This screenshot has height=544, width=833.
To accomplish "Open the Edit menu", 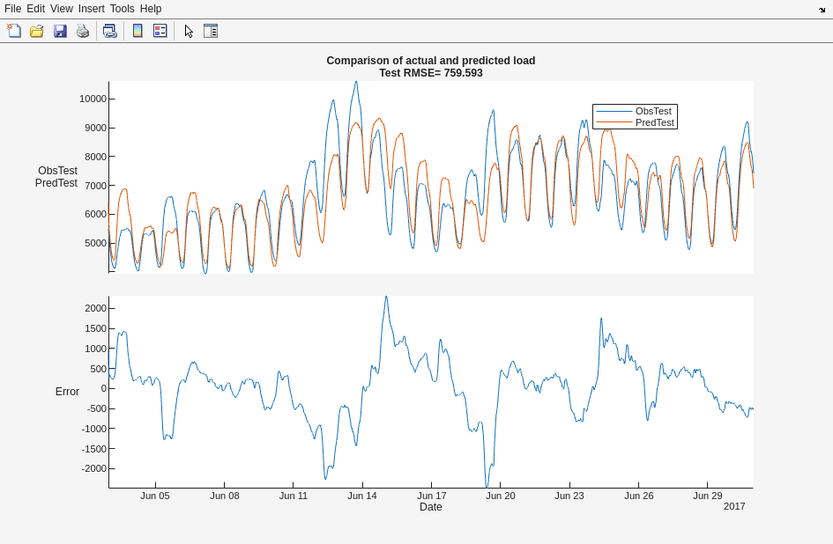I will [x=35, y=9].
